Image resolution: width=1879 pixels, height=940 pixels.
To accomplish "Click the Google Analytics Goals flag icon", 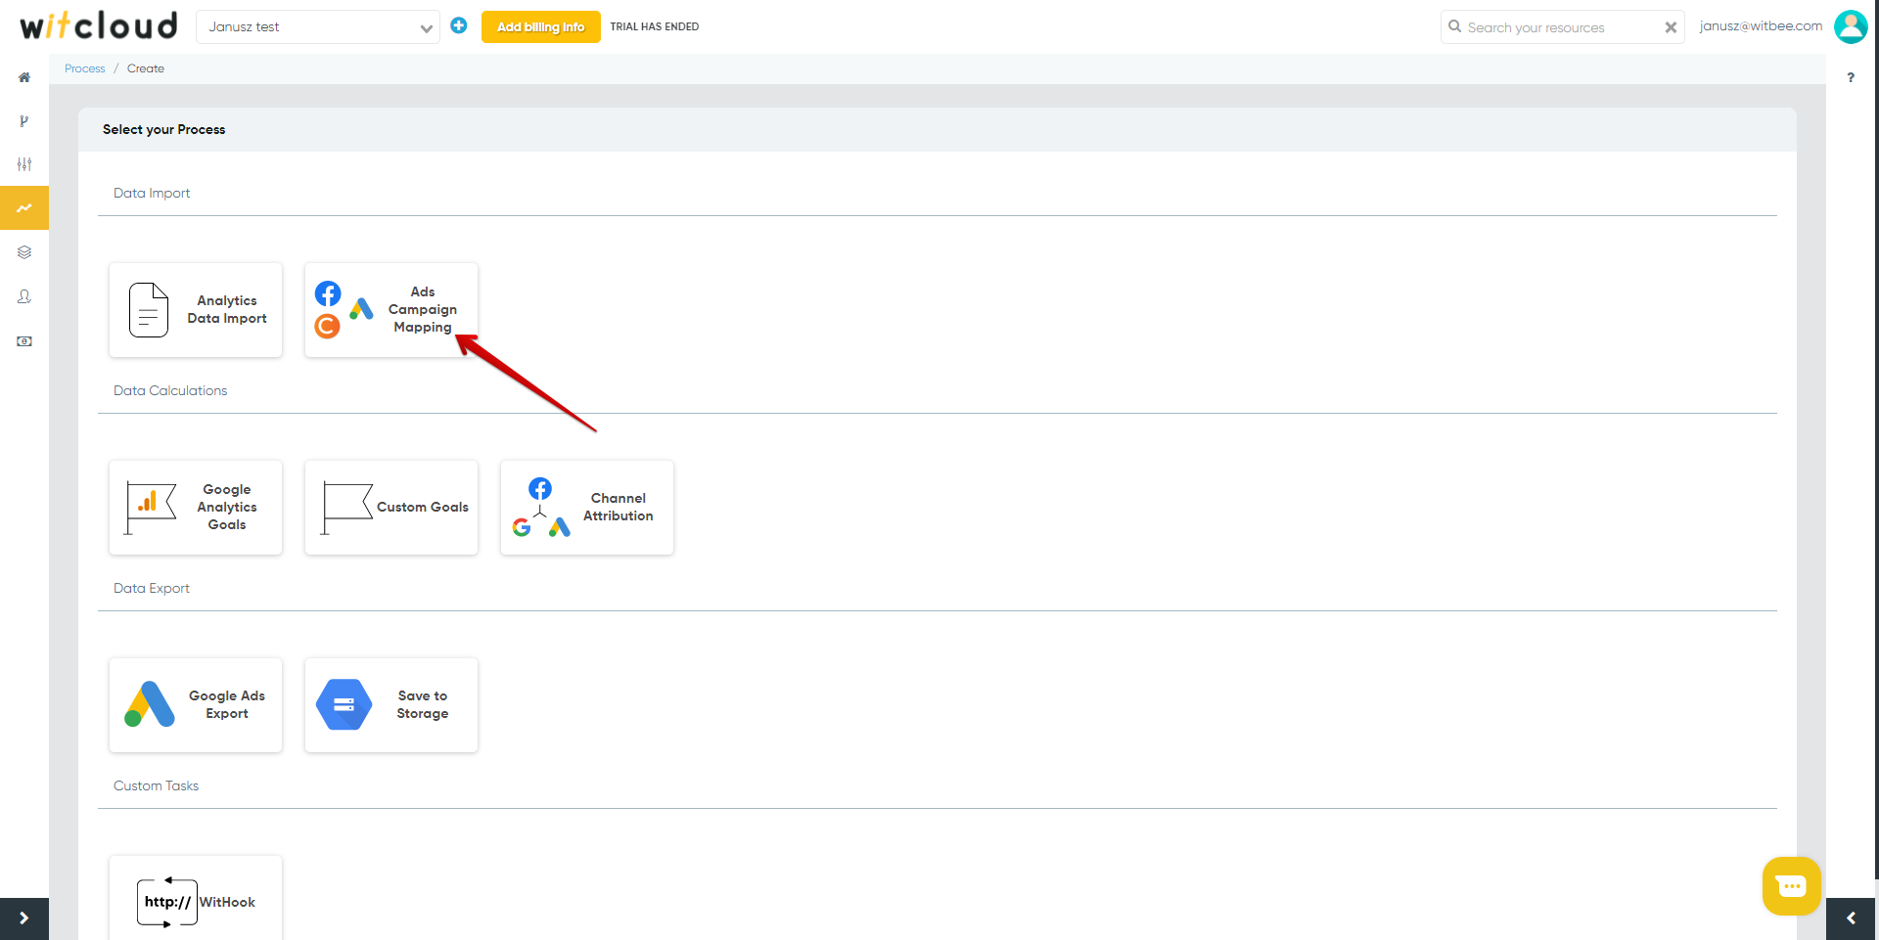I will tap(150, 508).
